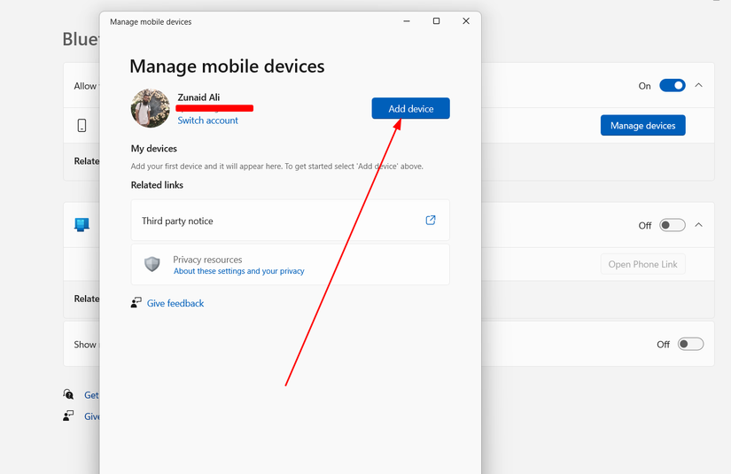Viewport: 731px width, 474px height.
Task: Click the Add device button
Action: tap(410, 108)
